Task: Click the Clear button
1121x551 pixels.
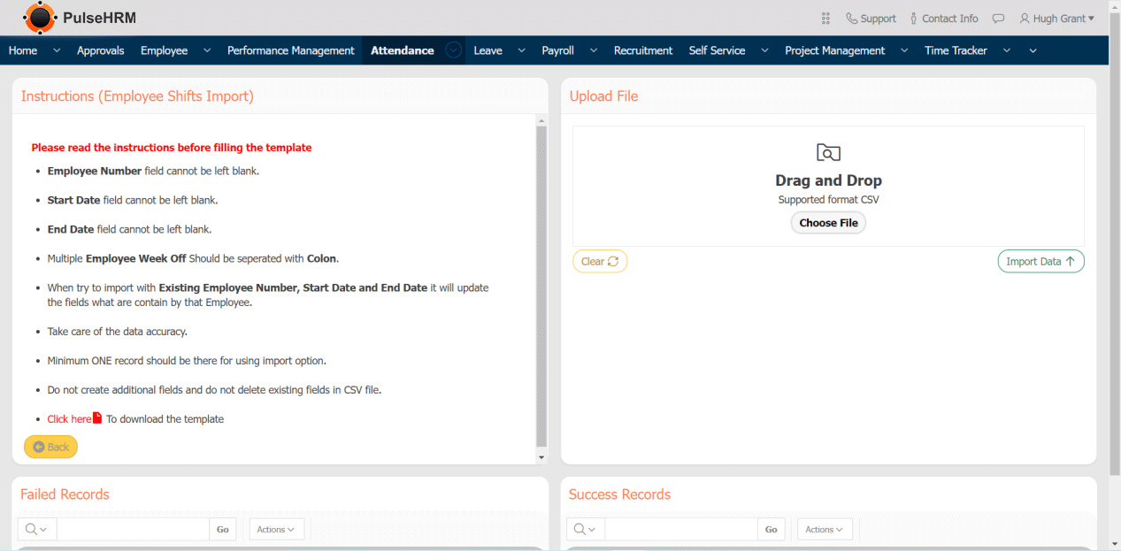Action: click(x=600, y=261)
